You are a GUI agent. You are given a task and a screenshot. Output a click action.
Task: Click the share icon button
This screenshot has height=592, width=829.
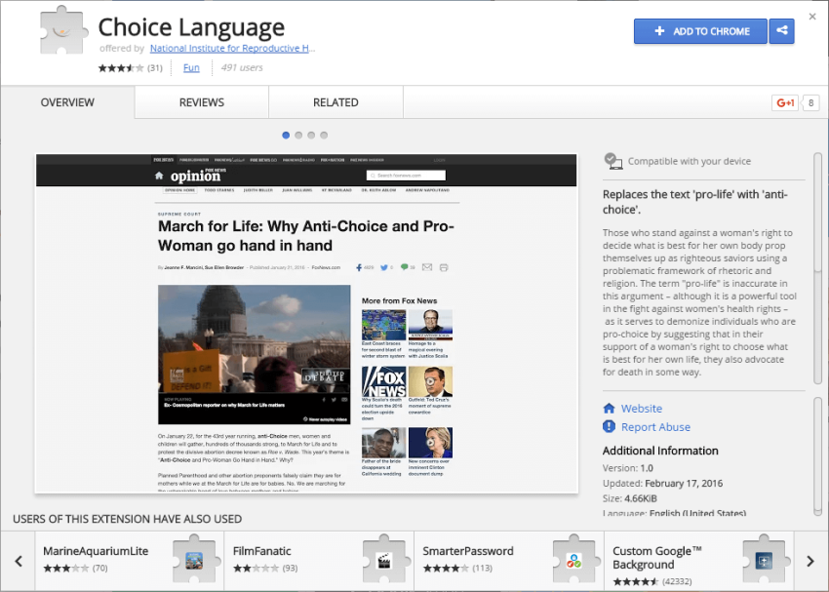(x=781, y=31)
